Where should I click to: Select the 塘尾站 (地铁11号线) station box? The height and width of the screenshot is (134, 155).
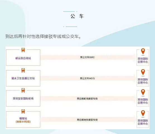click(23, 120)
